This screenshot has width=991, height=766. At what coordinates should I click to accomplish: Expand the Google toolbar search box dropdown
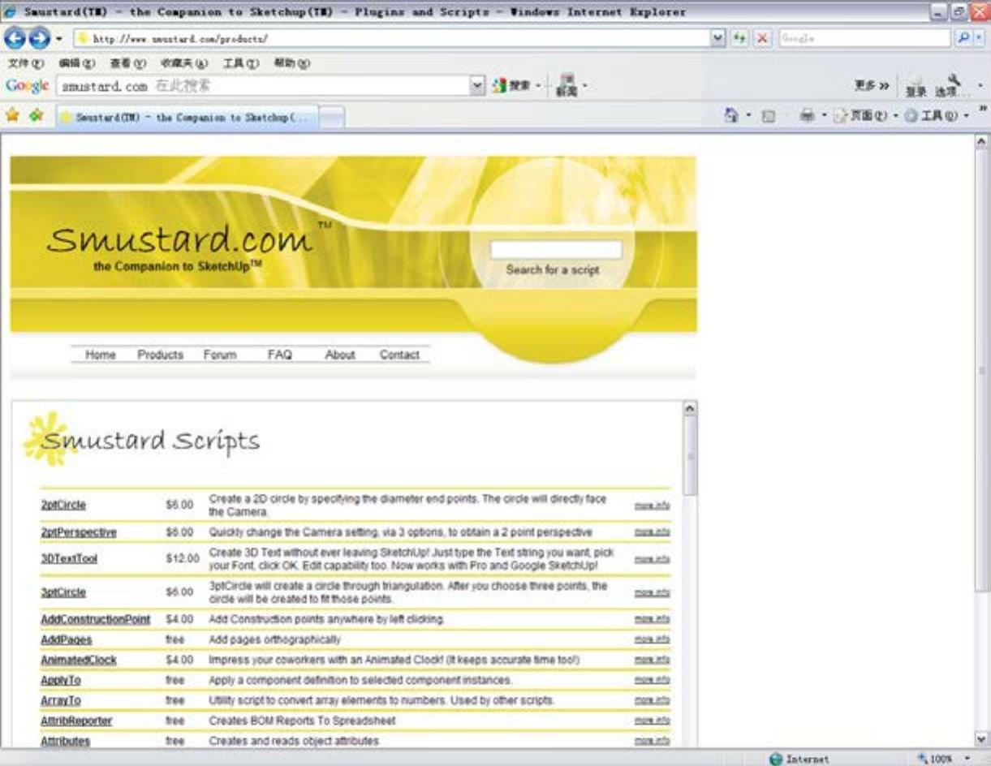click(x=477, y=85)
